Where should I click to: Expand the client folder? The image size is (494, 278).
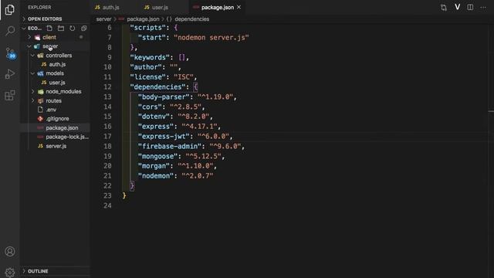pyautogui.click(x=49, y=37)
